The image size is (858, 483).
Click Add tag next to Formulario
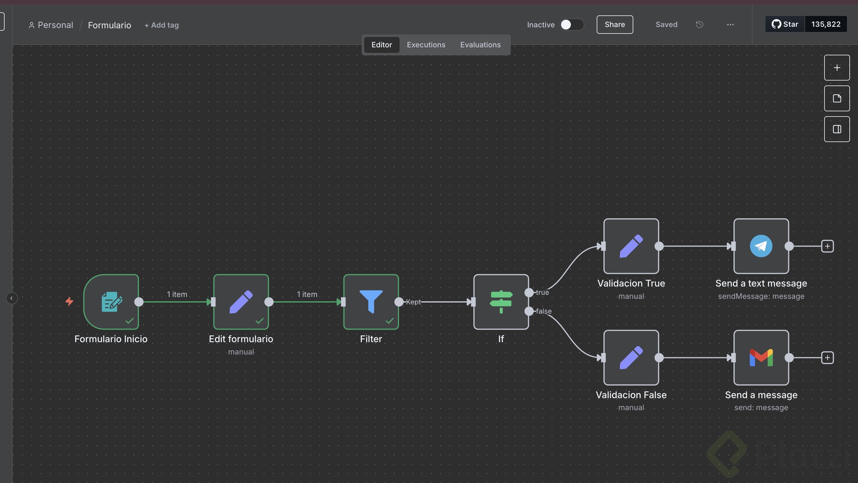point(161,25)
